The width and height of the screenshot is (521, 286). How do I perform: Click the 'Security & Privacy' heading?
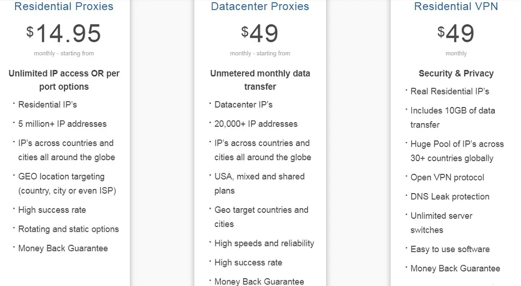click(456, 74)
